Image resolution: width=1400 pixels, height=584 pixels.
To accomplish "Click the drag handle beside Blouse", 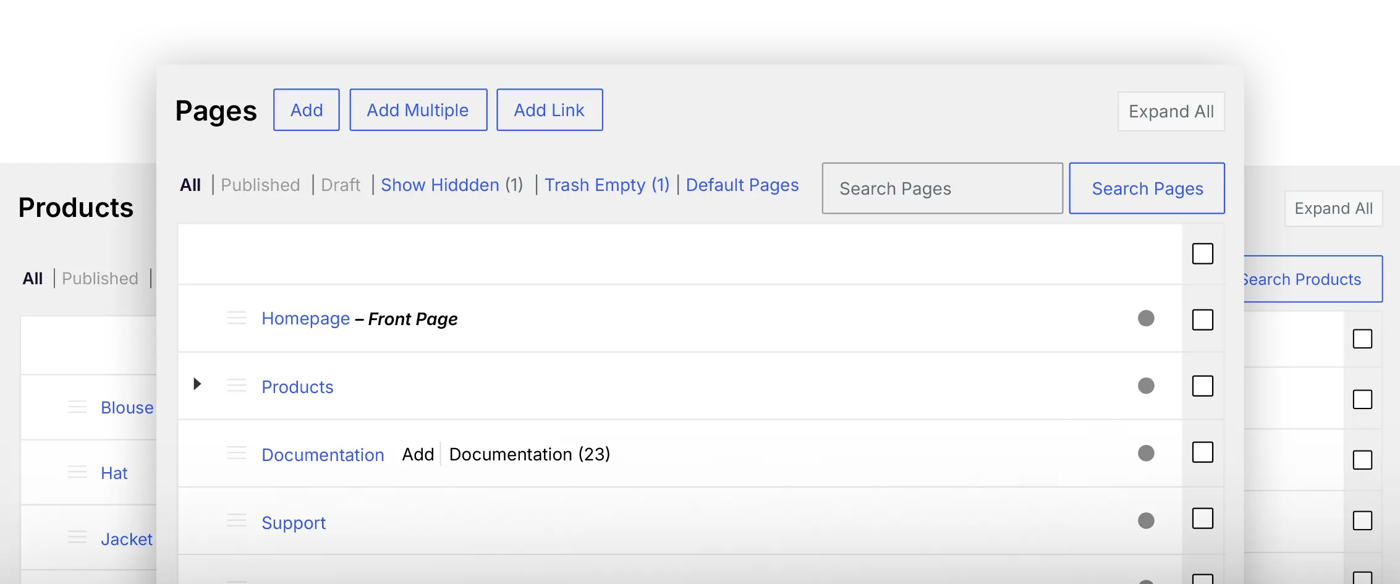I will [77, 407].
